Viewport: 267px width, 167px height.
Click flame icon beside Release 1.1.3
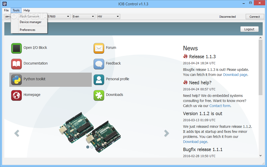point(185,56)
